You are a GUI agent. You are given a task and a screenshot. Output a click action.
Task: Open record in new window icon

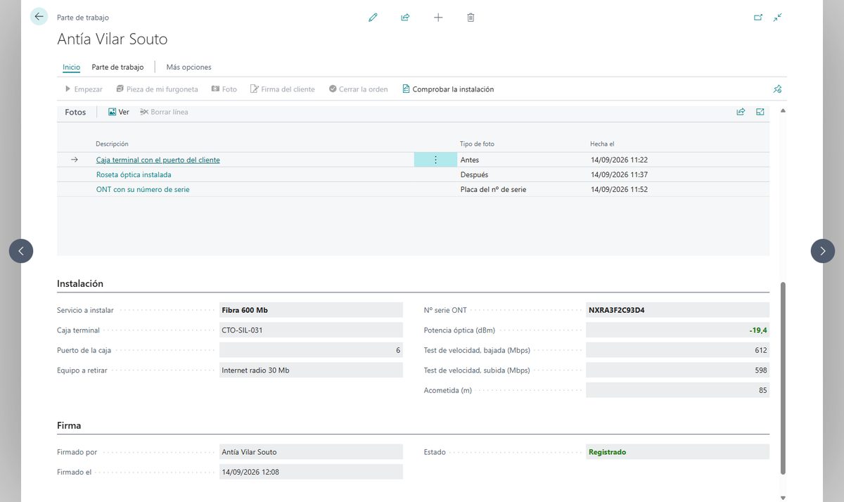pos(758,17)
